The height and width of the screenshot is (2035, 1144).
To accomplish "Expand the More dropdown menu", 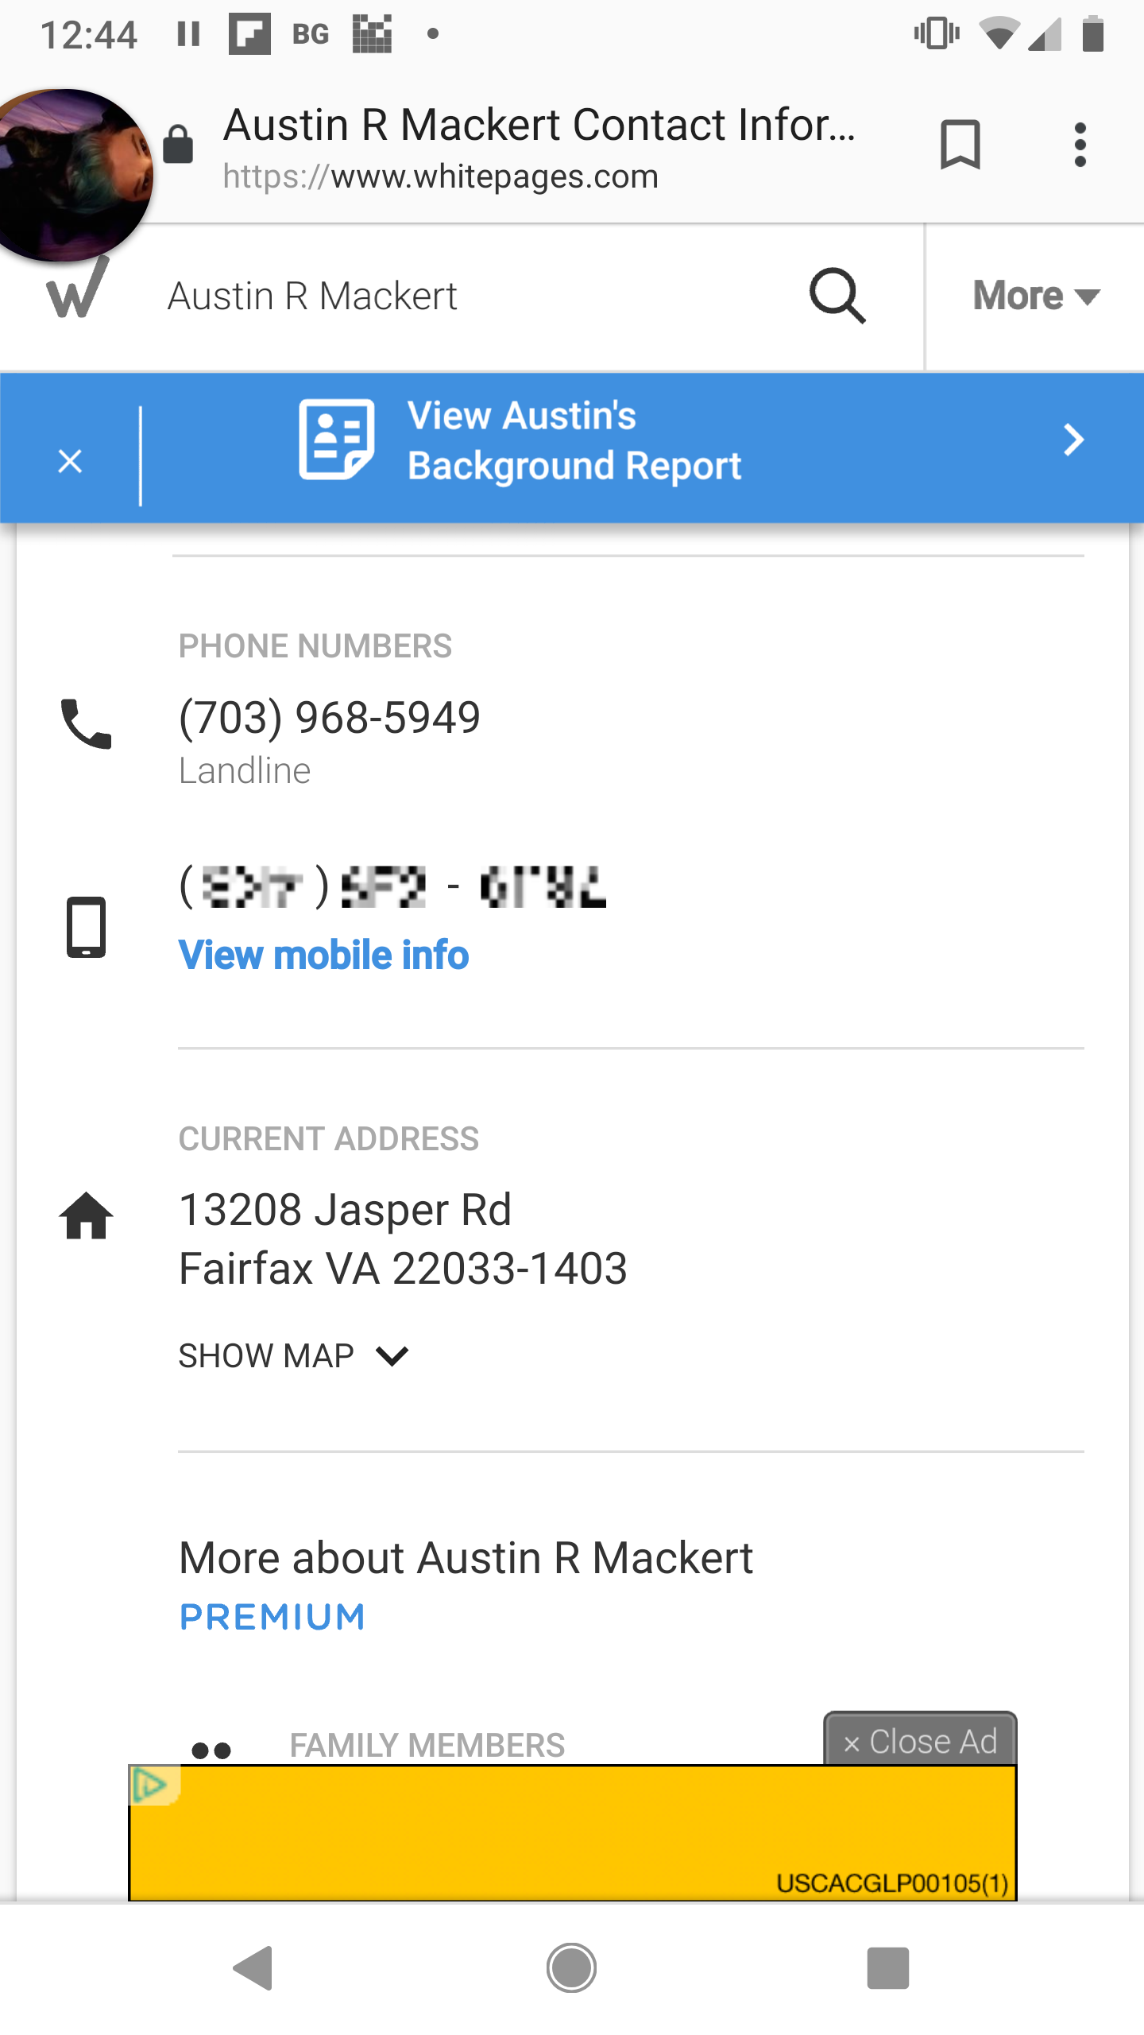I will (x=1036, y=296).
